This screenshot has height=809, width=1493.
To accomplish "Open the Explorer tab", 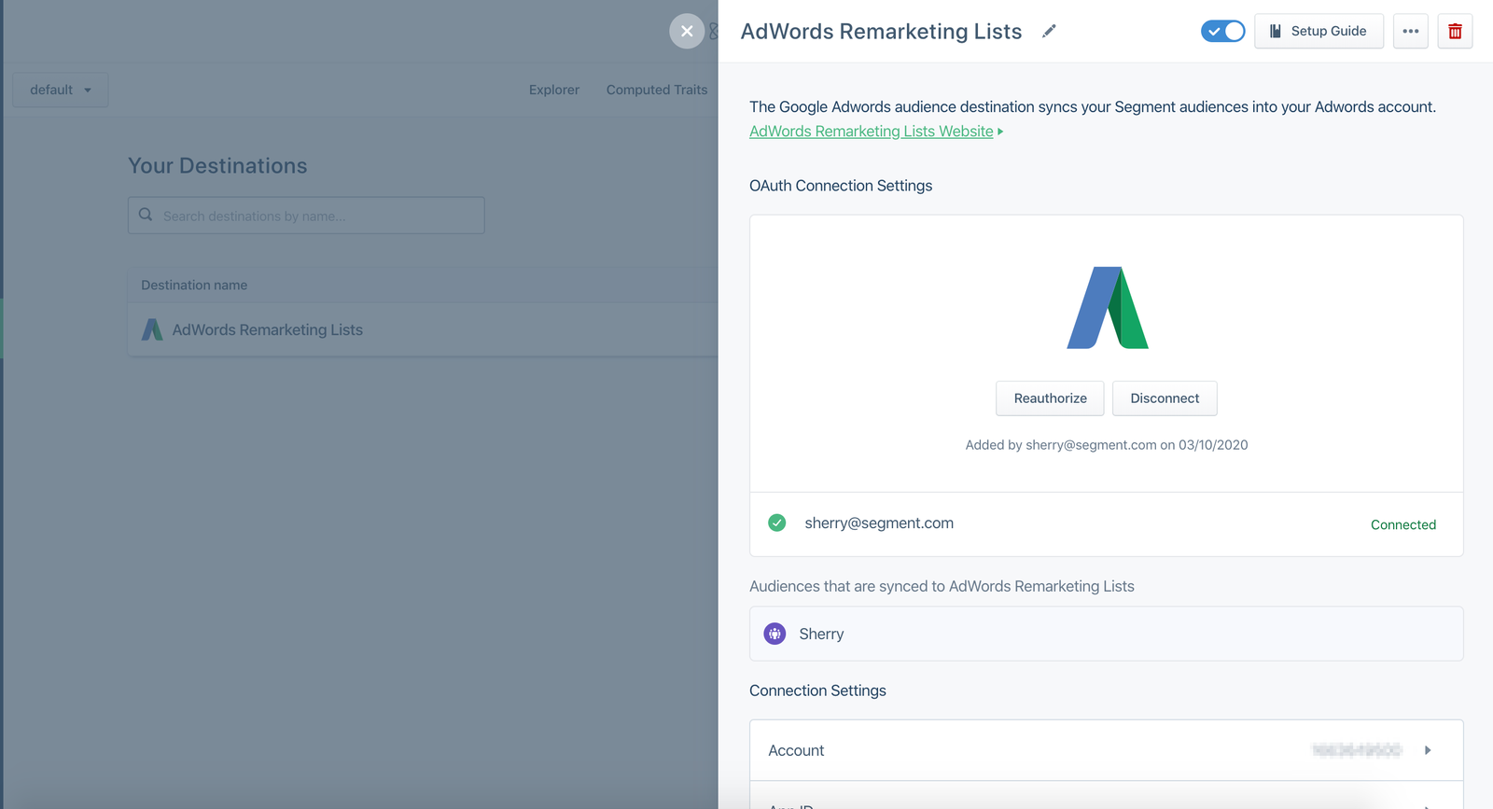I will [x=553, y=91].
